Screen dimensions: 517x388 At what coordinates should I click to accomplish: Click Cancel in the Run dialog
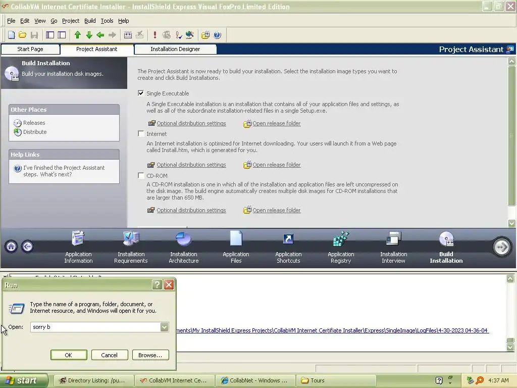pyautogui.click(x=110, y=355)
